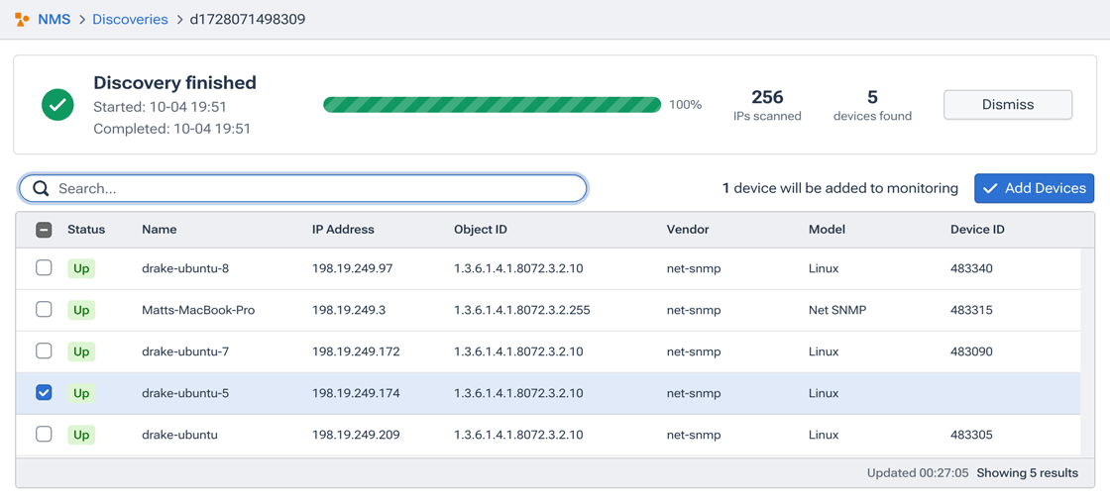Click the Up status badge for drake-ubuntu

(81, 435)
